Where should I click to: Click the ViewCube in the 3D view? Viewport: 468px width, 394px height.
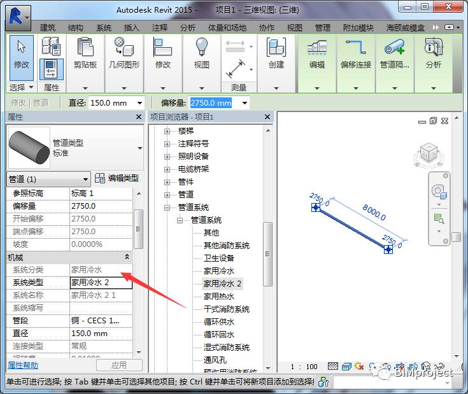[x=429, y=153]
